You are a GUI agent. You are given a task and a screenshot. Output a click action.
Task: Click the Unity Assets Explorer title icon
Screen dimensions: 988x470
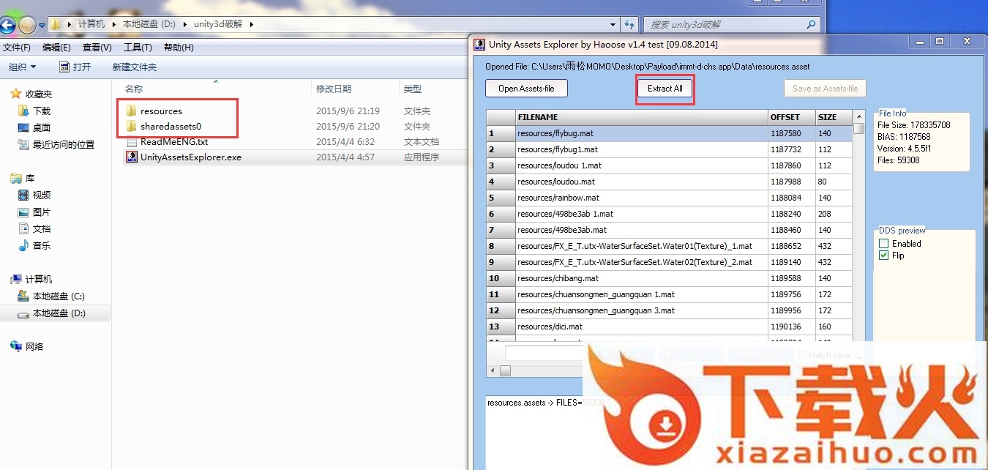(x=479, y=44)
